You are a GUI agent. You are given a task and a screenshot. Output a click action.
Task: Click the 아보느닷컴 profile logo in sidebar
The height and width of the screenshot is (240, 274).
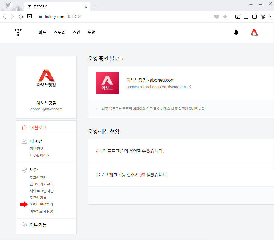(x=46, y=78)
